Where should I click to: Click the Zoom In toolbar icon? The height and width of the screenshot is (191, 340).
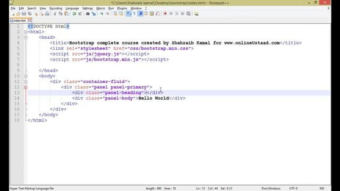101,14
